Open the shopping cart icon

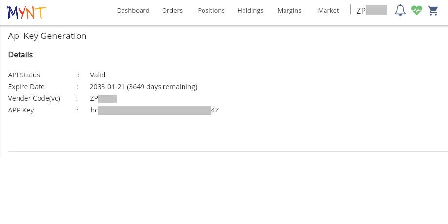[432, 10]
